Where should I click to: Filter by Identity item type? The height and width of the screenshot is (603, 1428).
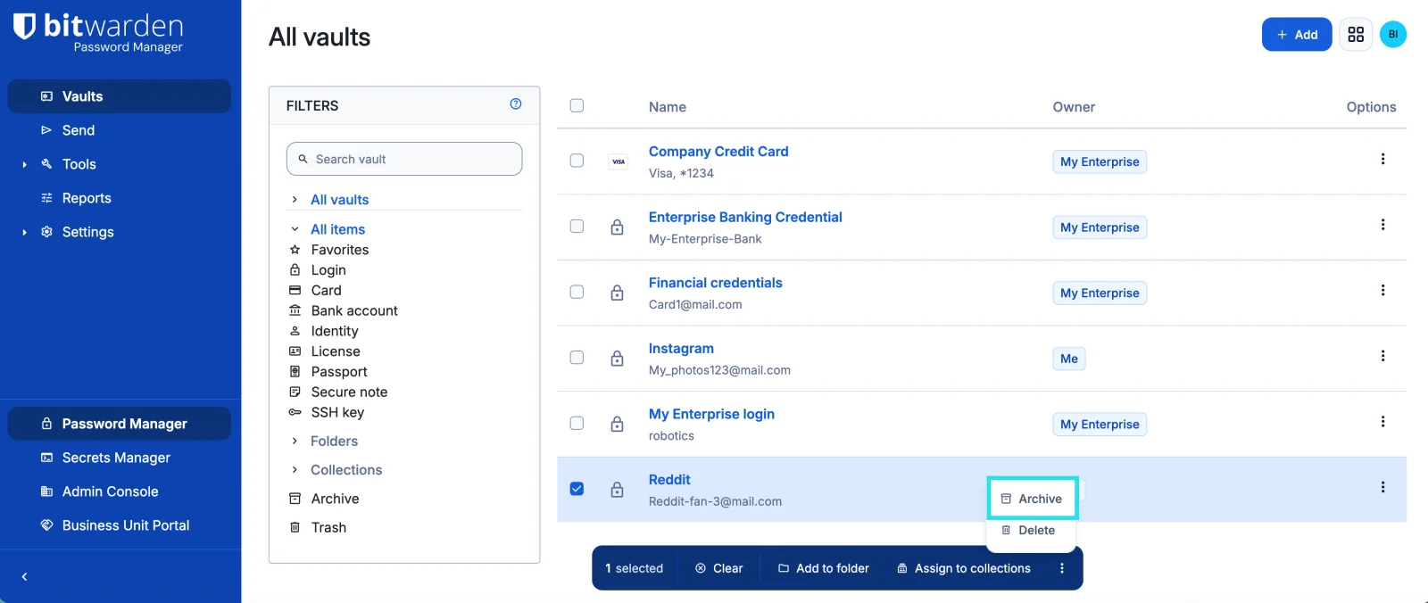click(x=334, y=331)
